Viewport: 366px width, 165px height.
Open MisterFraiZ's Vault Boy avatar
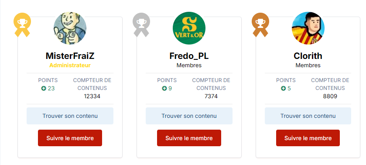[70, 28]
